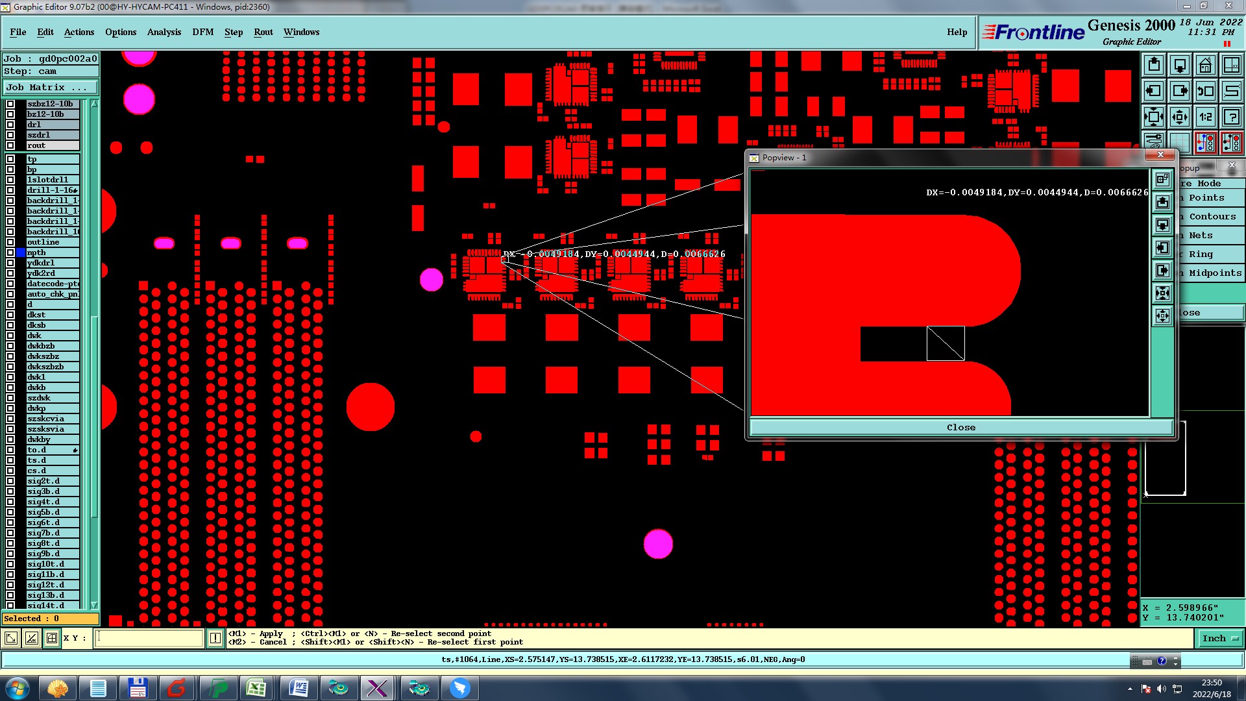
Task: Click the Windows Start button
Action: click(x=18, y=688)
